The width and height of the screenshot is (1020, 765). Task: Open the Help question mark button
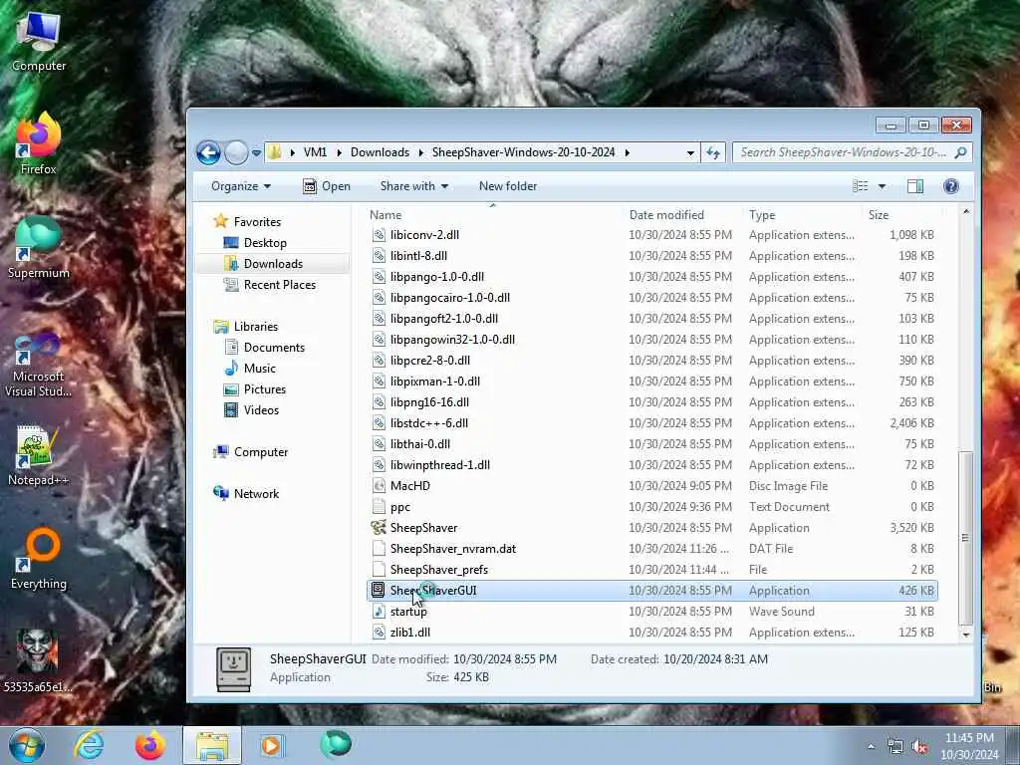click(951, 186)
